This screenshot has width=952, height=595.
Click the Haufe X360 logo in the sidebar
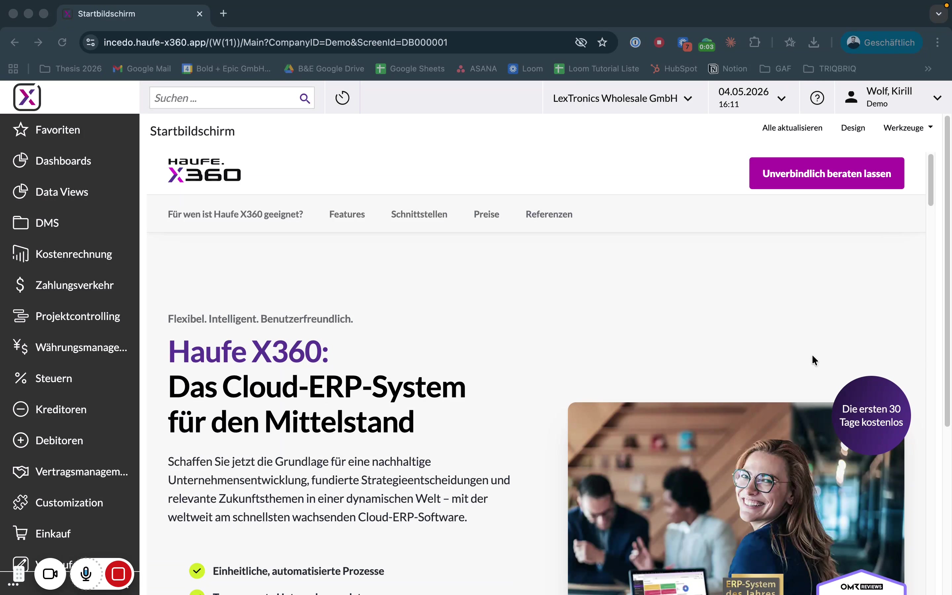pos(27,97)
